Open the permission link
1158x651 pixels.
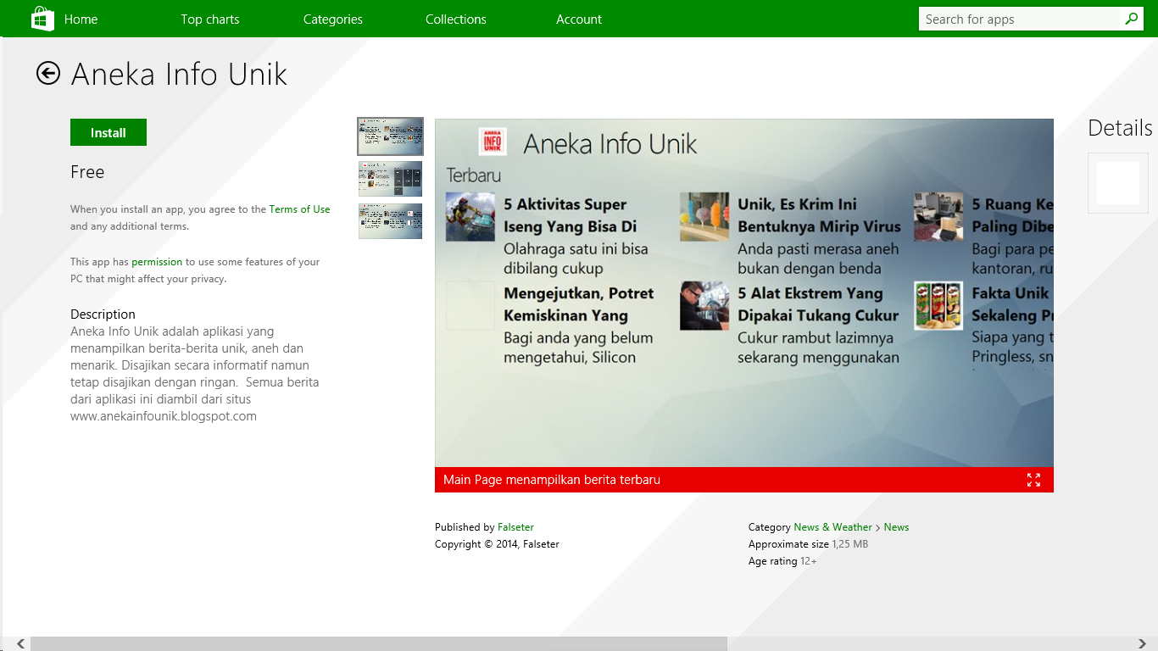click(157, 262)
